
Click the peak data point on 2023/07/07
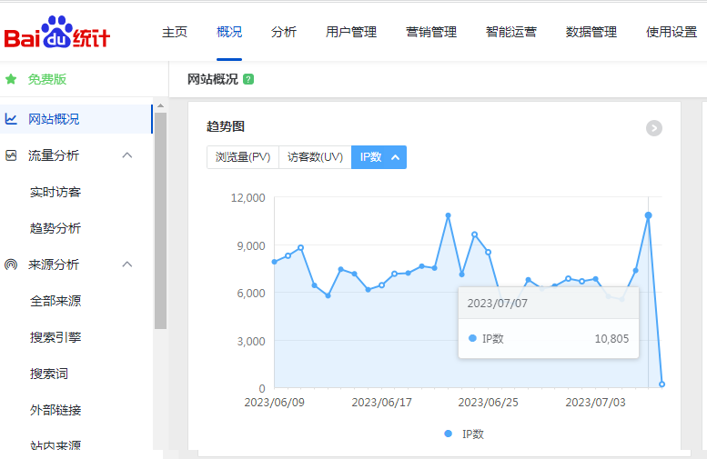coord(648,215)
